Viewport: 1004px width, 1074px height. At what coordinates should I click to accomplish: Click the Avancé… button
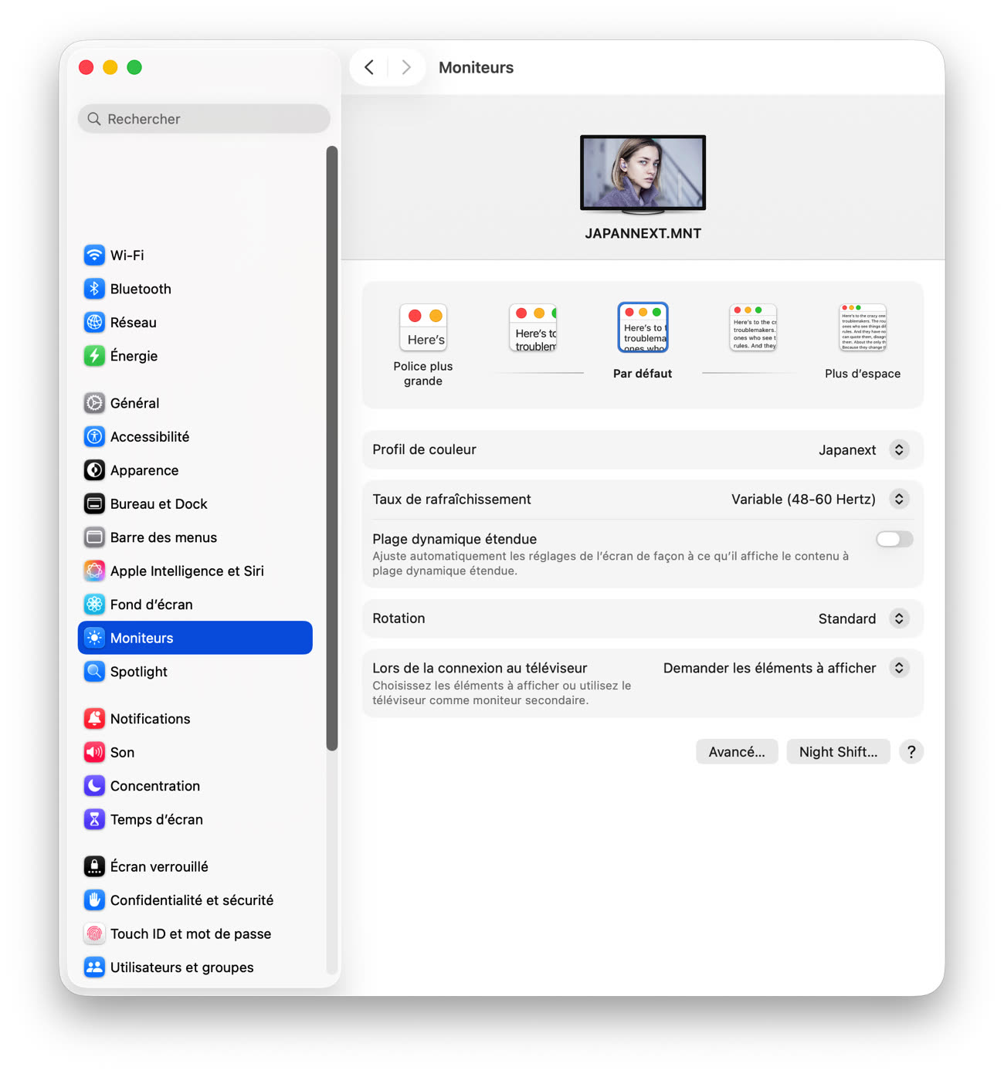[x=737, y=752]
